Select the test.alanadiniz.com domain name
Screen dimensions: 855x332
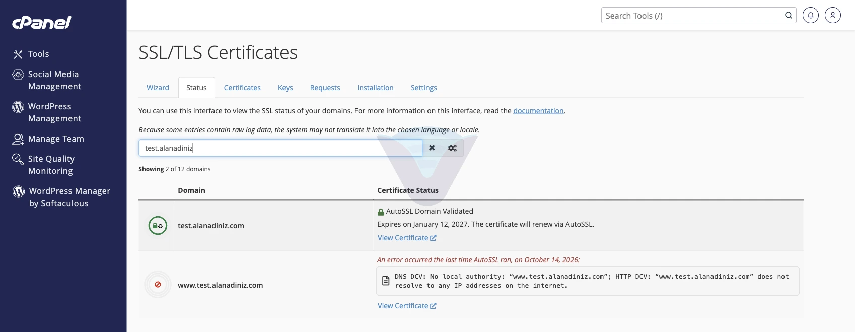coord(211,226)
